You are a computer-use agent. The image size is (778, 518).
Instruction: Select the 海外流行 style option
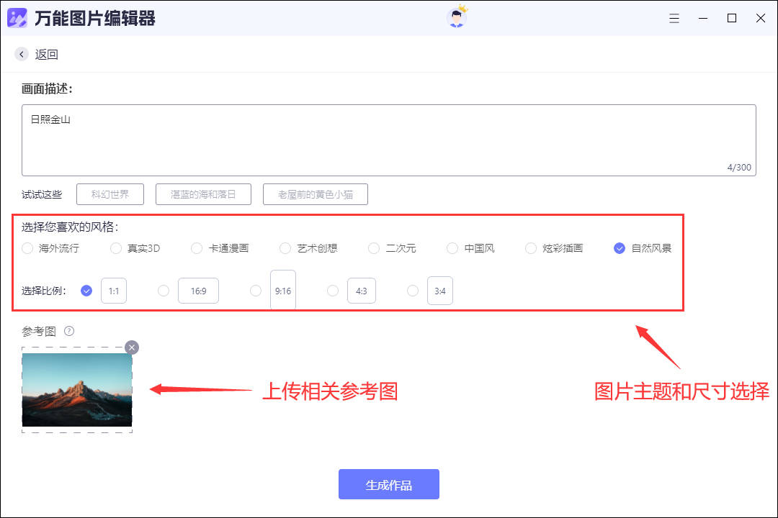point(28,248)
